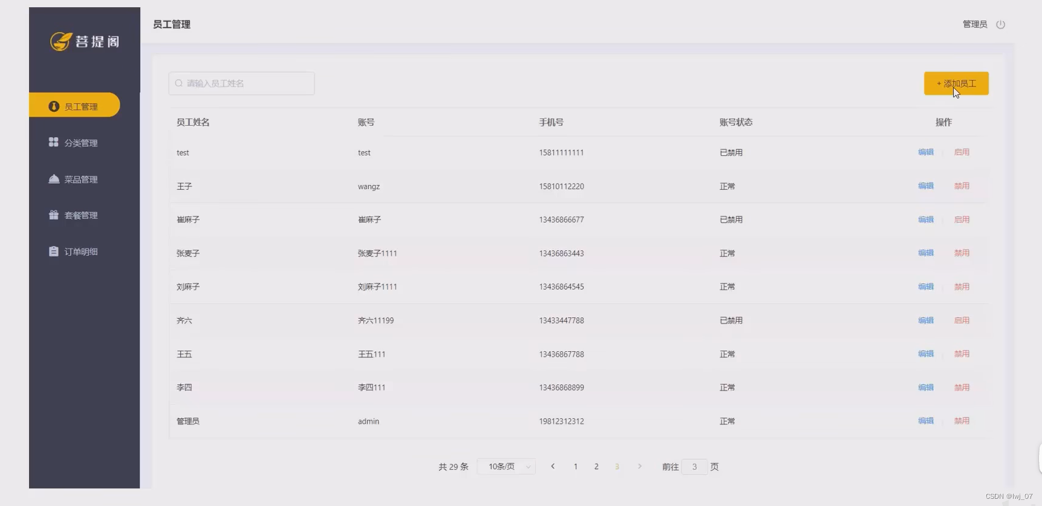This screenshot has height=506, width=1042.
Task: Enable employee 崔麻子 account
Action: point(962,219)
